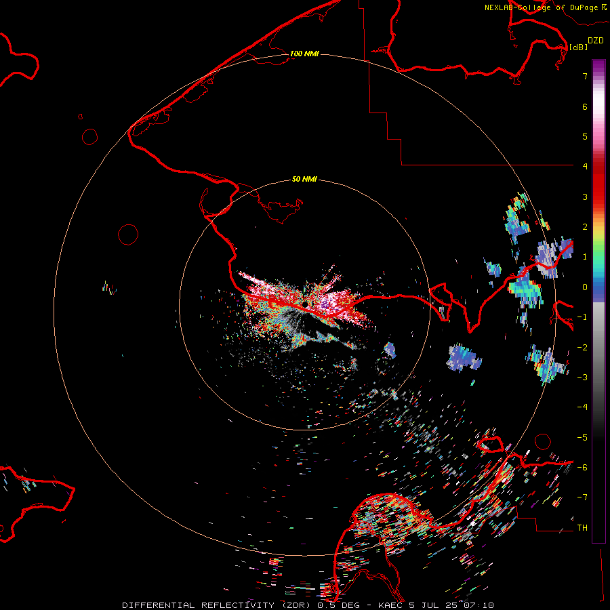Click the [dB] unit label
610x610 pixels.
[578, 47]
